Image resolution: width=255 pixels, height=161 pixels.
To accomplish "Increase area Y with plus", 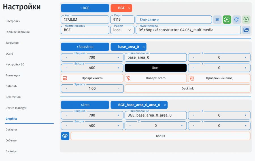I will [245, 126].
